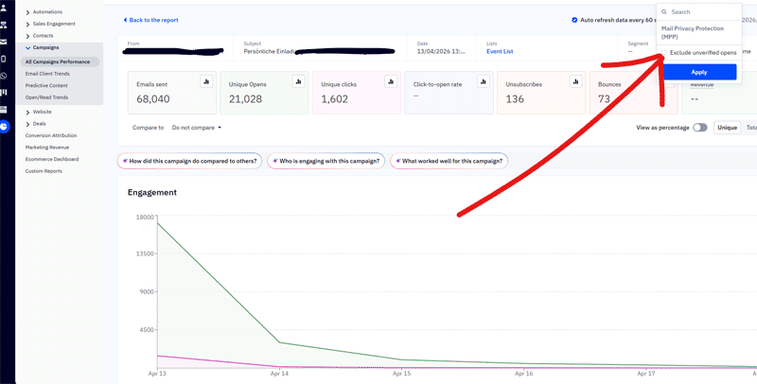Open chart for Click-to-open rate card

[484, 81]
